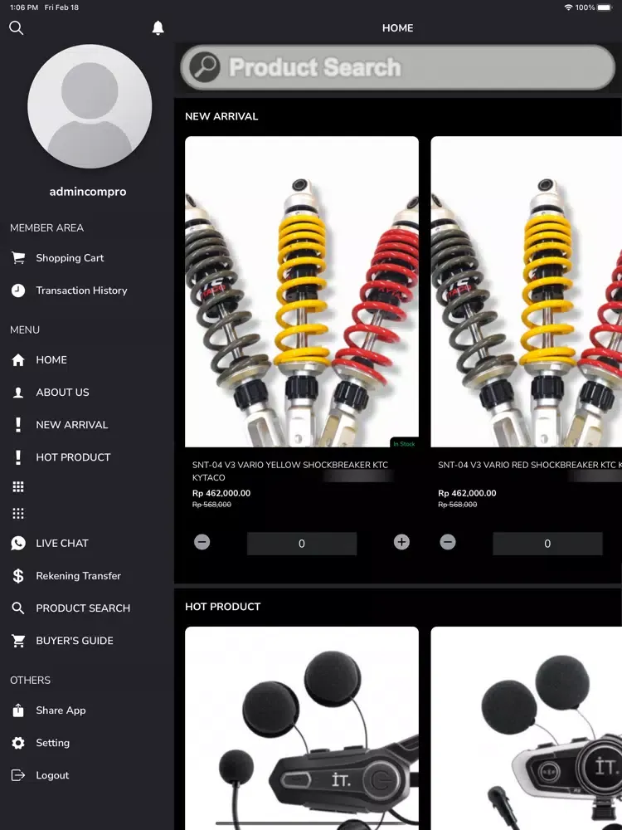Viewport: 622px width, 830px height.
Task: Click the In Stock badge on yellow shockbreaker
Action: (x=404, y=443)
